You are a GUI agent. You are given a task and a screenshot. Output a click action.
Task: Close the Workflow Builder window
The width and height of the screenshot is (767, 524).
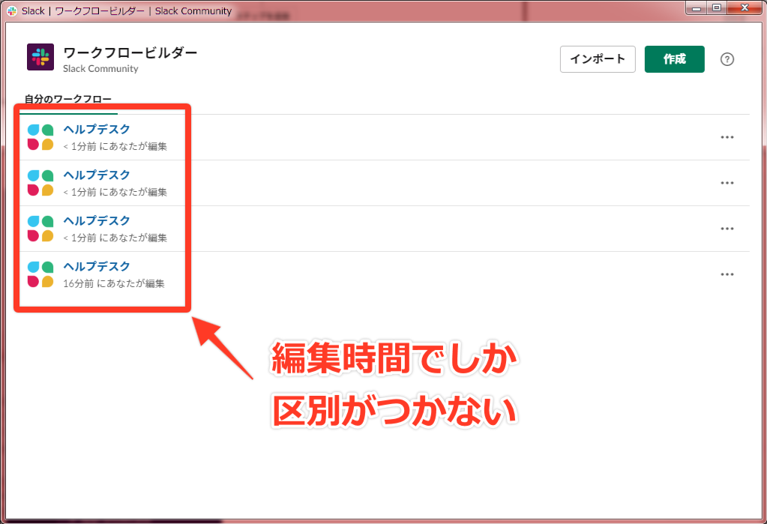[x=745, y=7]
